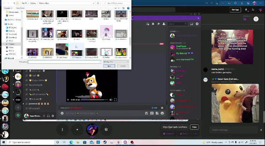Open the Nitro gift icon in message bar
The height and width of the screenshot is (146, 265).
[146, 113]
